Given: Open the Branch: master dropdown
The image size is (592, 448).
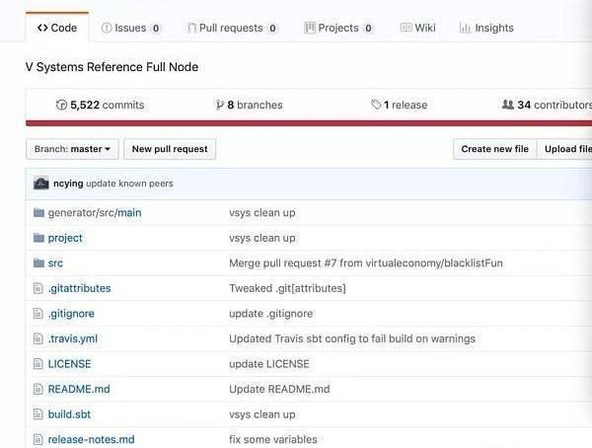Looking at the screenshot, I should point(72,149).
